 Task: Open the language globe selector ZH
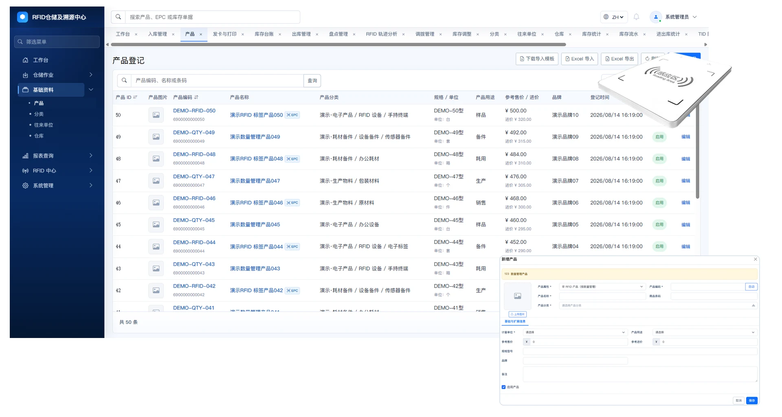tap(613, 17)
